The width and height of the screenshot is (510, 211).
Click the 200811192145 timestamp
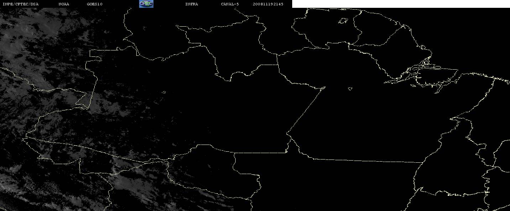pos(268,4)
